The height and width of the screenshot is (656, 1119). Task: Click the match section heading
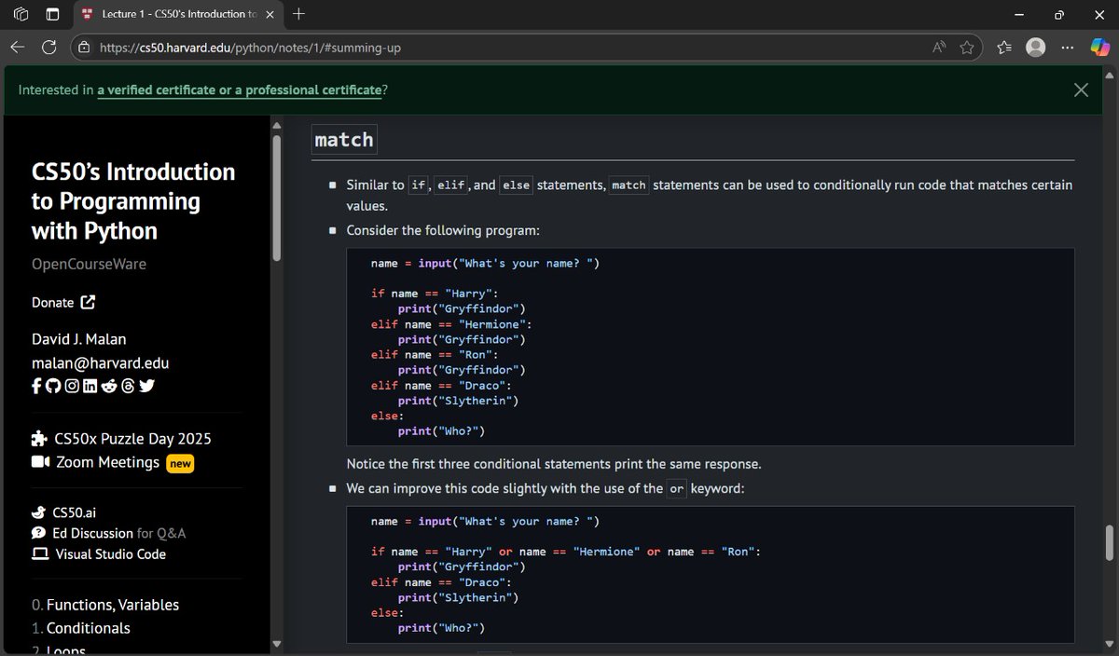(344, 140)
